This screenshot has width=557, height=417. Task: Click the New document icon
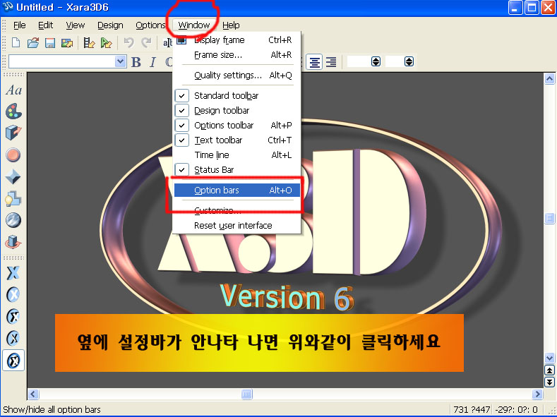click(16, 43)
